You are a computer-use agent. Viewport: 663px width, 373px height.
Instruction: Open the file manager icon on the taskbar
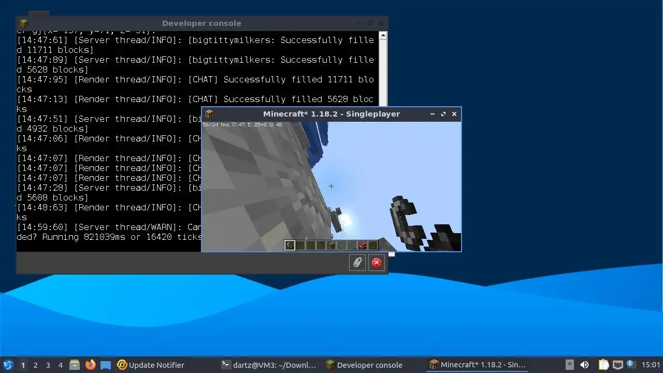(x=74, y=365)
